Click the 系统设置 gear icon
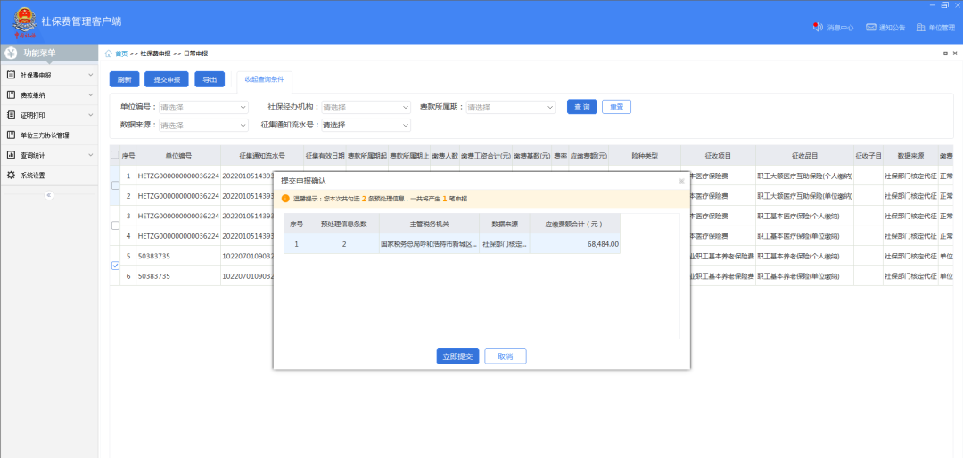963x458 pixels. coord(11,175)
